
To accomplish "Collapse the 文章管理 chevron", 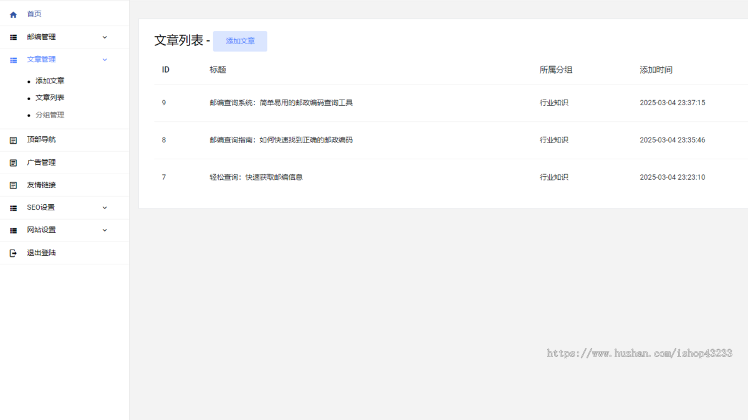I will 105,60.
